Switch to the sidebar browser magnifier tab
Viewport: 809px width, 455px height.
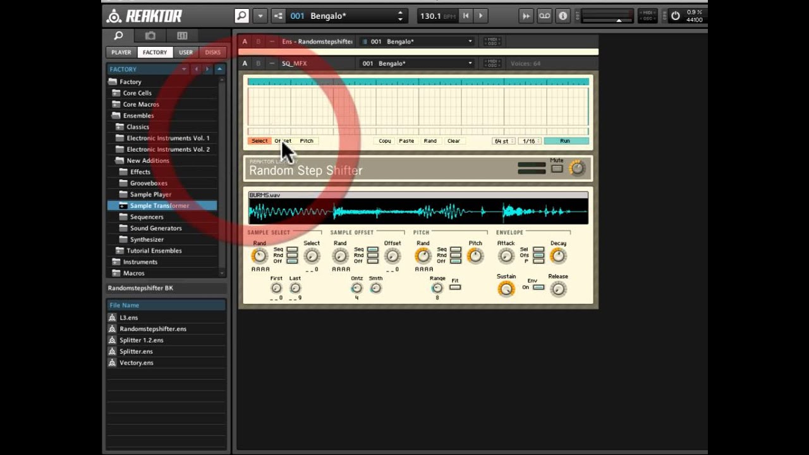pyautogui.click(x=118, y=36)
